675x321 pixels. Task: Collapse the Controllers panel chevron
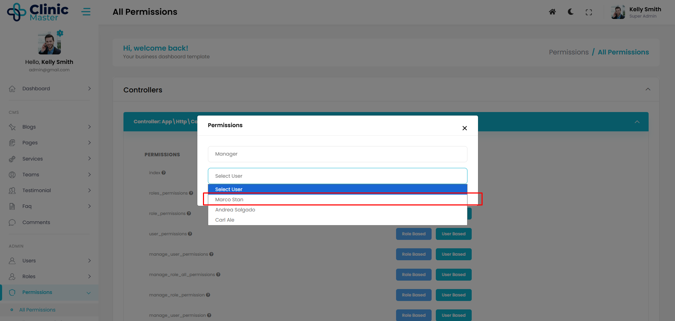pos(648,89)
